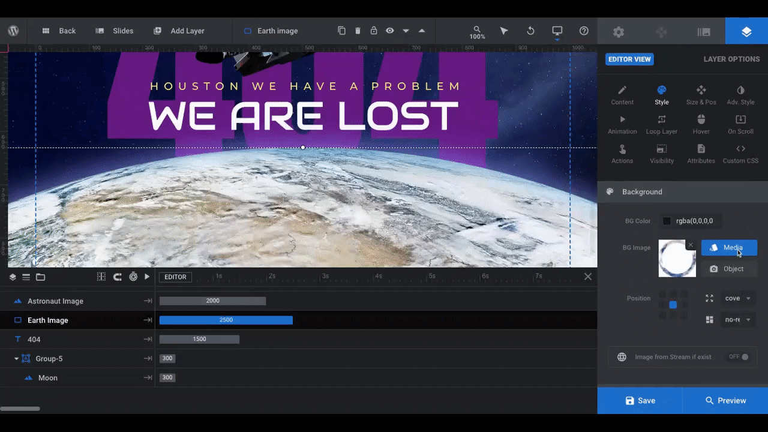Close the timeline panel with X

point(588,277)
